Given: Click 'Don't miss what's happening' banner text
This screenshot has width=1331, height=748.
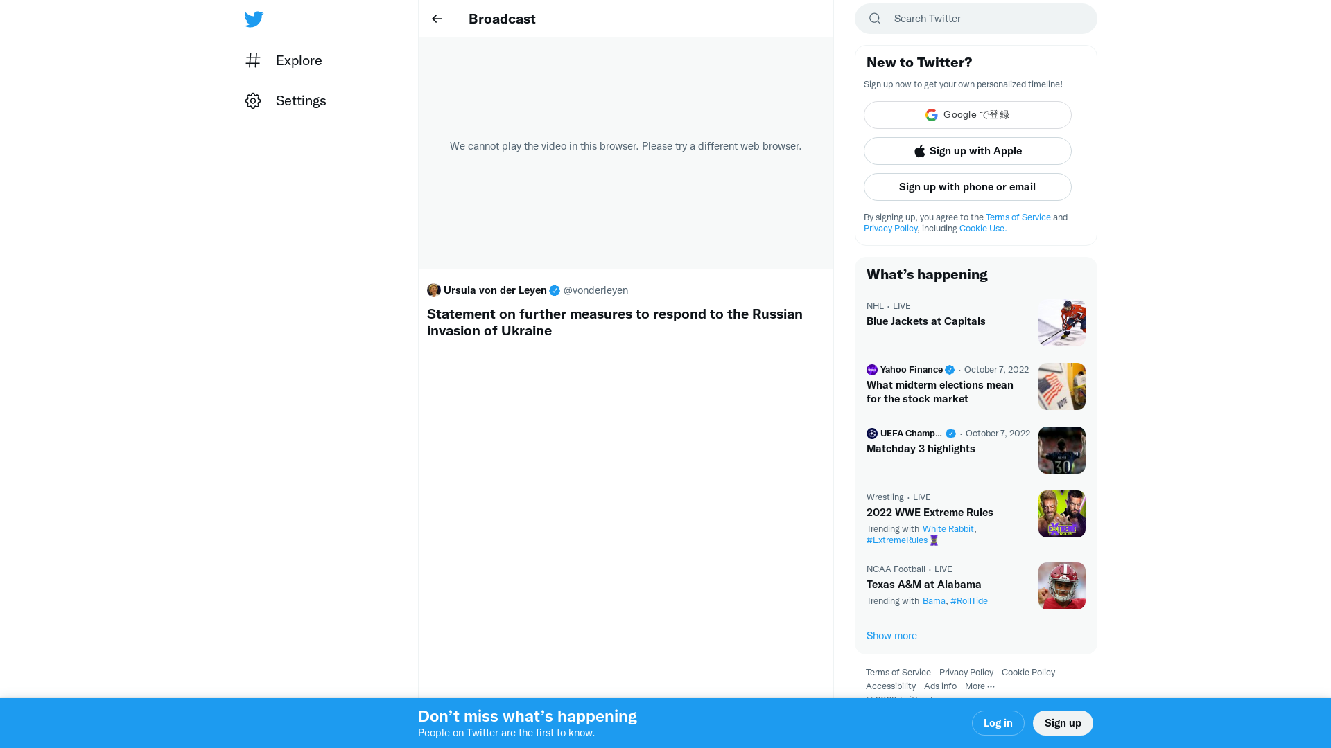Looking at the screenshot, I should point(528,716).
